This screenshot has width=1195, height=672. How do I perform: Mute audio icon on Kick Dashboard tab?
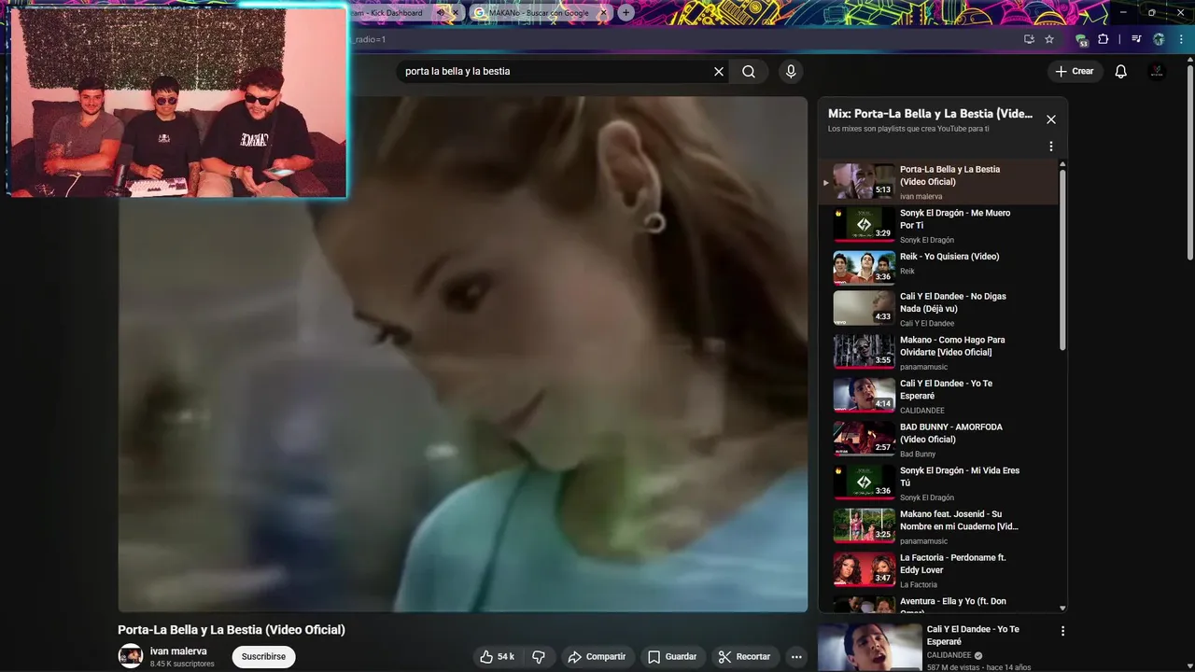tap(442, 13)
